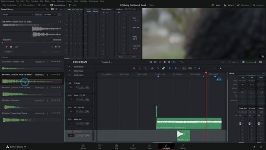Screen dimensions: 266x150
Task: Click the timeline rewind button
Action: (x=150, y=62)
